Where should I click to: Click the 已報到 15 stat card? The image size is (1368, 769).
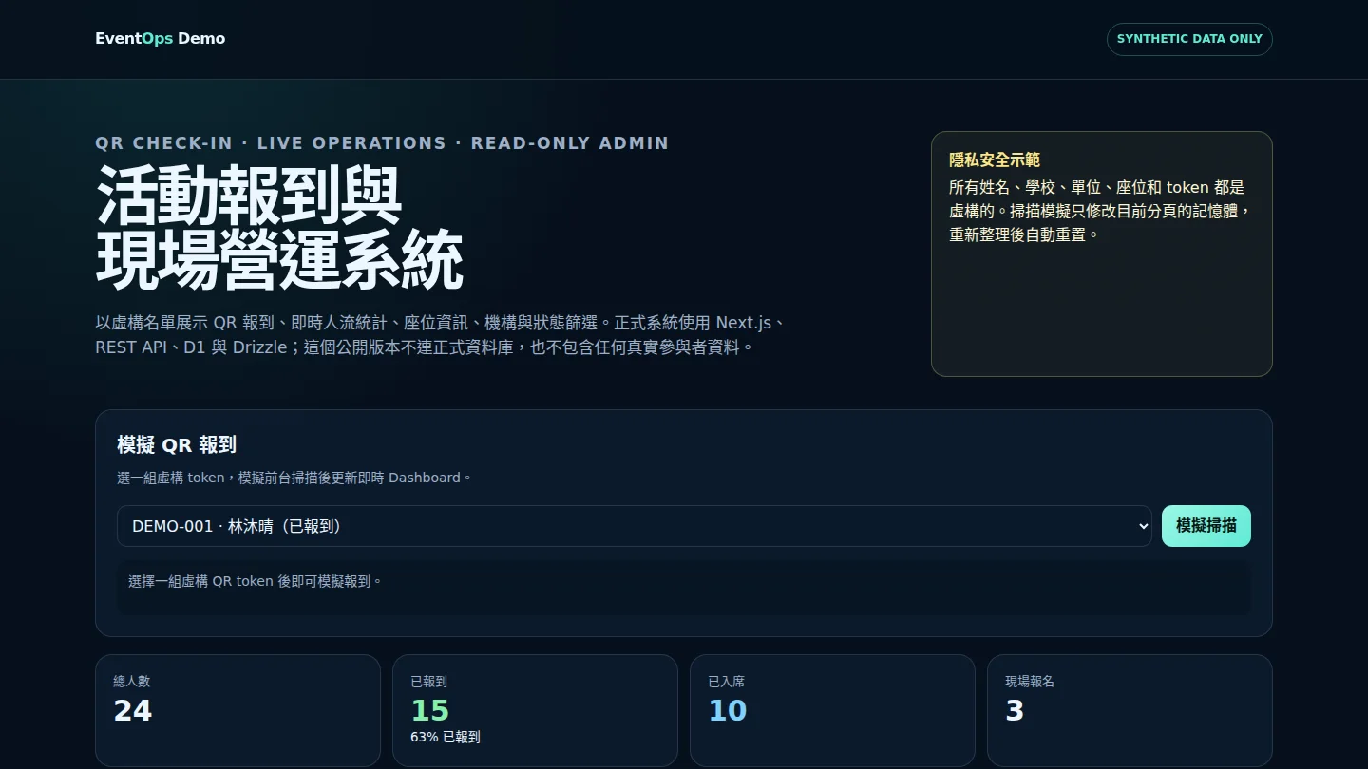pyautogui.click(x=535, y=710)
